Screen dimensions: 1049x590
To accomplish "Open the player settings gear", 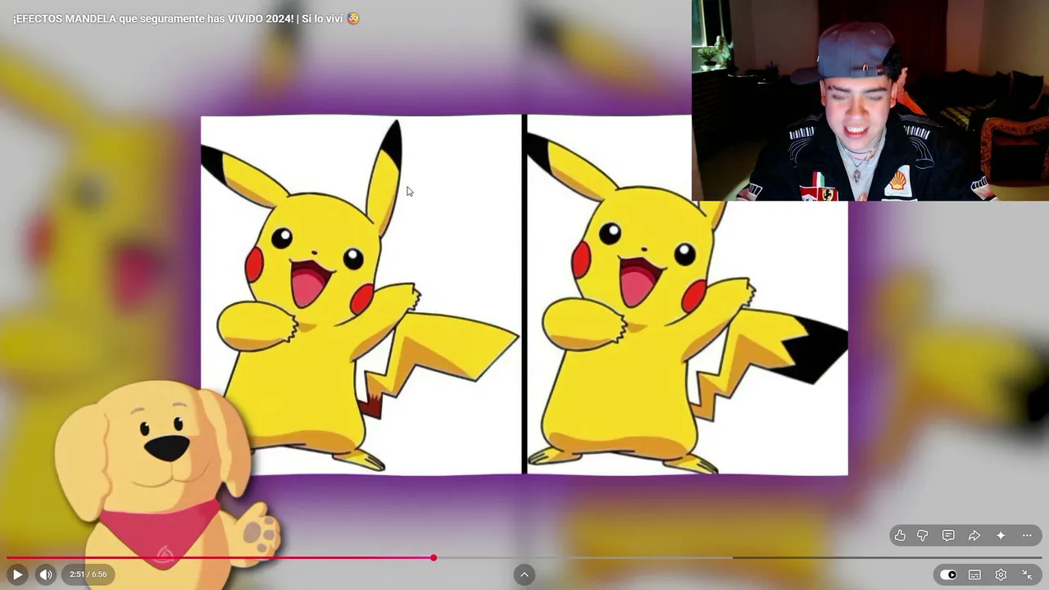I will [1001, 574].
